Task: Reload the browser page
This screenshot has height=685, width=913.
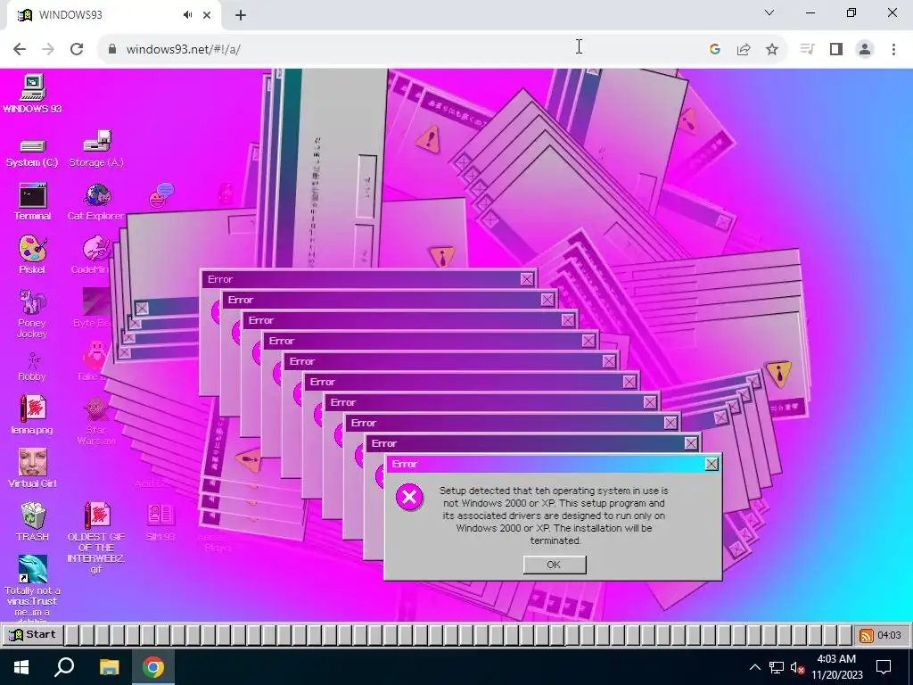Action: click(x=77, y=49)
